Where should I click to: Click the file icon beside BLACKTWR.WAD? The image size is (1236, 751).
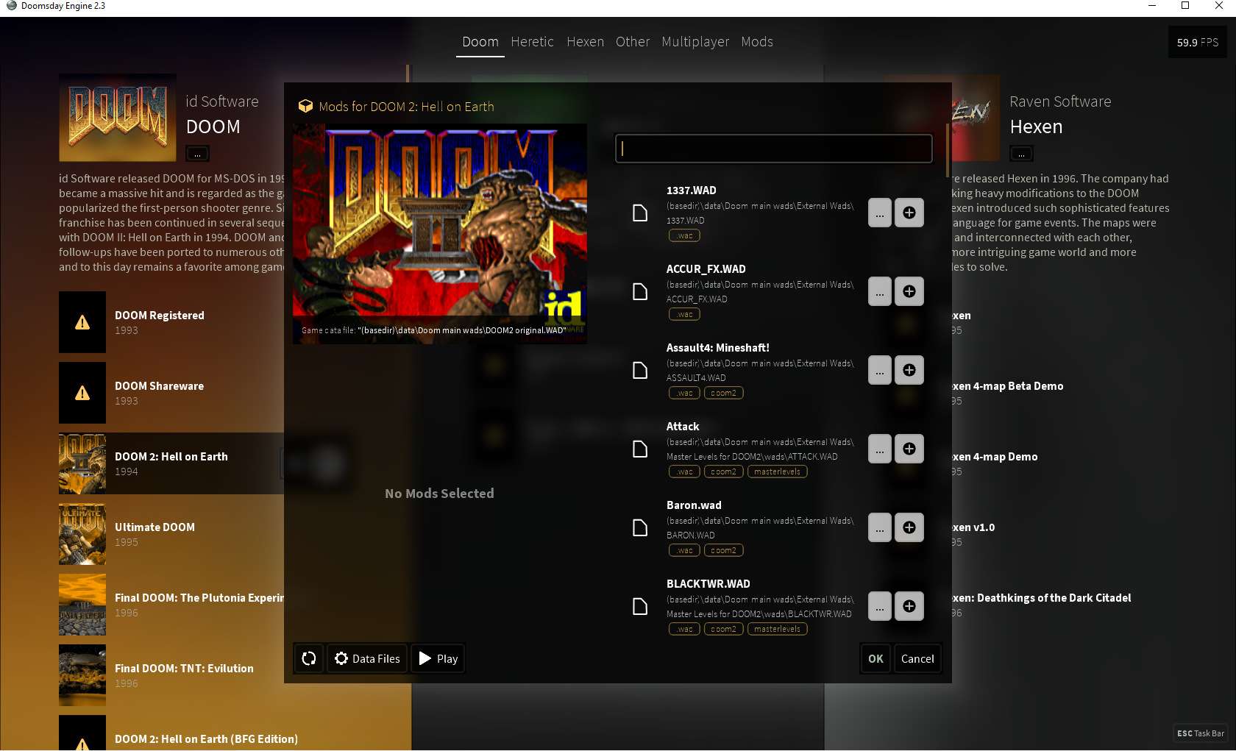tap(640, 607)
